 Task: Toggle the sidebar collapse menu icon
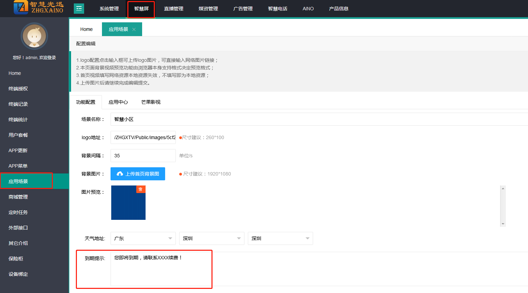click(79, 9)
